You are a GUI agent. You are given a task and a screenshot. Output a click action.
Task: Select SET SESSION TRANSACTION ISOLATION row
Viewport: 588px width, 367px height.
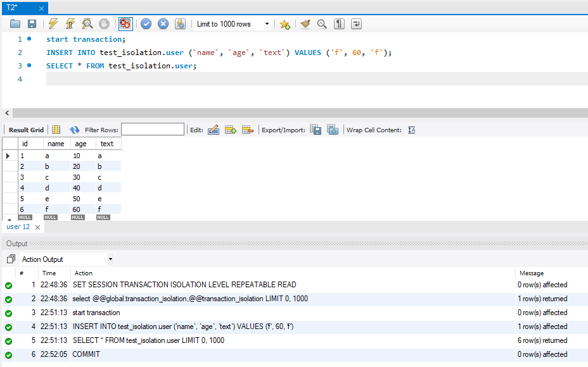click(x=295, y=285)
